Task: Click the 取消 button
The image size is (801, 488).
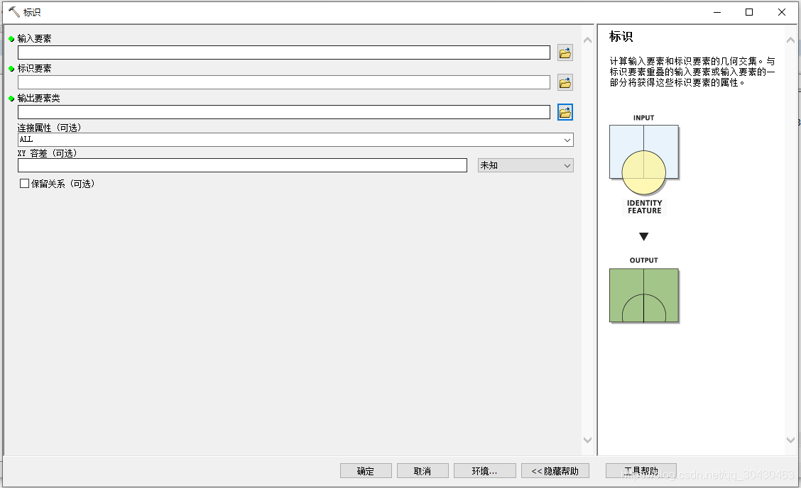Action: [423, 470]
